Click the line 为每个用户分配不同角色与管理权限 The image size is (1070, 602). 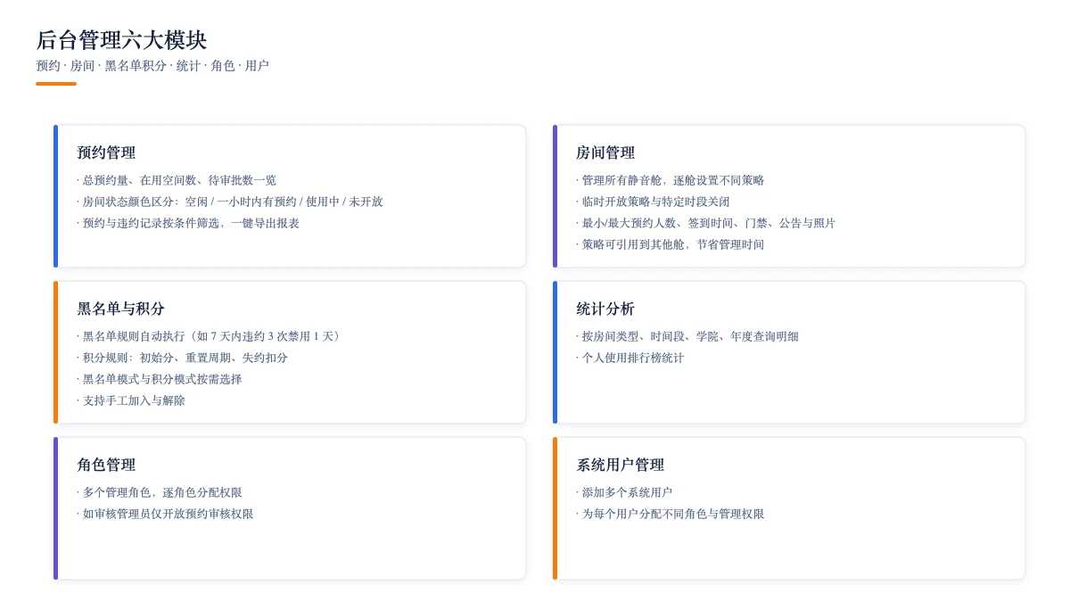671,514
